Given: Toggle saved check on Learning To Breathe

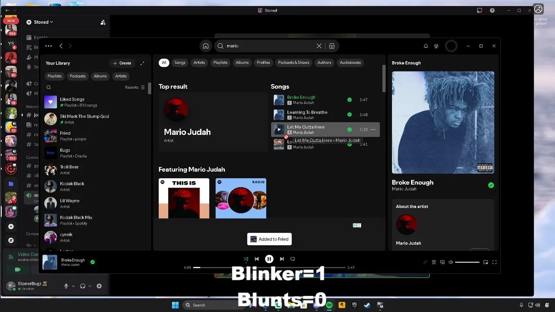Looking at the screenshot, I should pos(349,115).
